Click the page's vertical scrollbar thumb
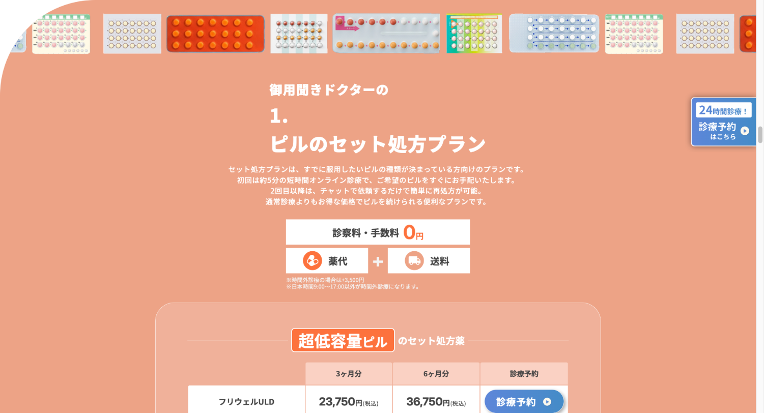 [760, 135]
